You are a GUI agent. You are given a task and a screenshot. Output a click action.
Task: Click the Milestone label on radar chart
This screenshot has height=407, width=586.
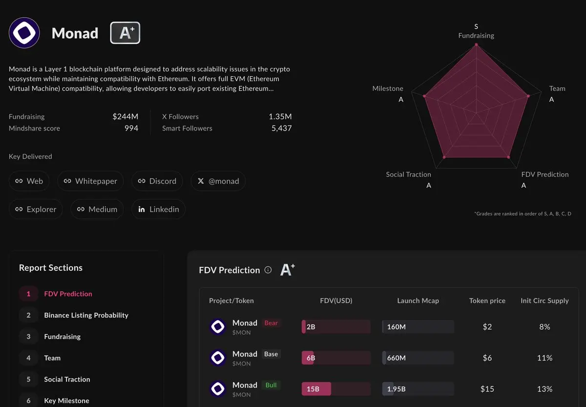tap(388, 88)
